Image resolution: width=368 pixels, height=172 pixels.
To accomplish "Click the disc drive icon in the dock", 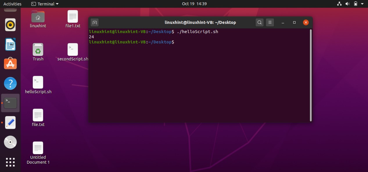I will coord(10,142).
